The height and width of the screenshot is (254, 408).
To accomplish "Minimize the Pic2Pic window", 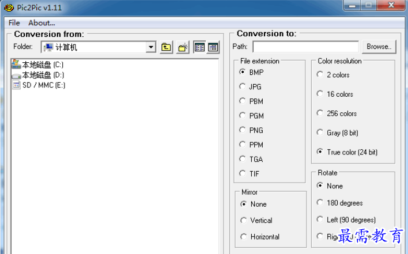I will [x=352, y=5].
